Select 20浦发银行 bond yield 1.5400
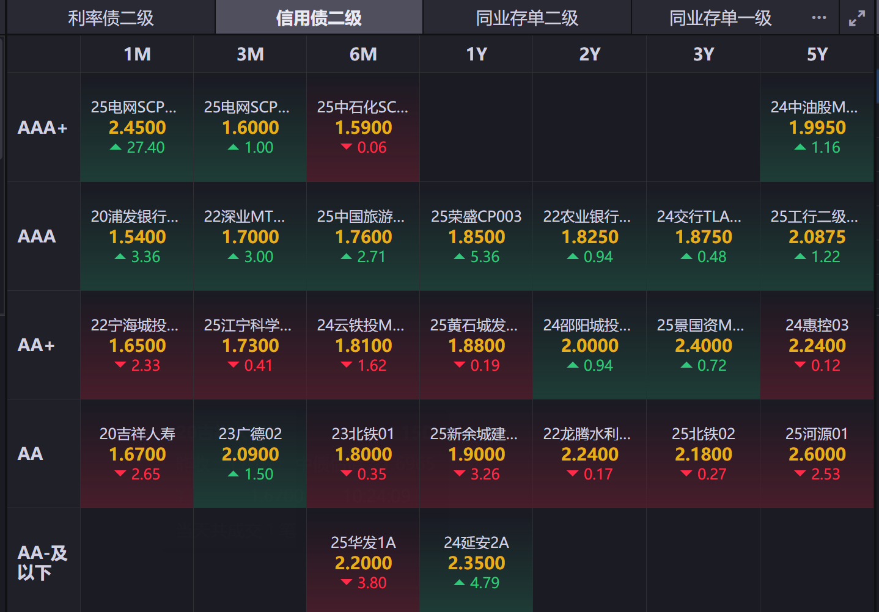Image resolution: width=879 pixels, height=612 pixels. click(x=137, y=236)
